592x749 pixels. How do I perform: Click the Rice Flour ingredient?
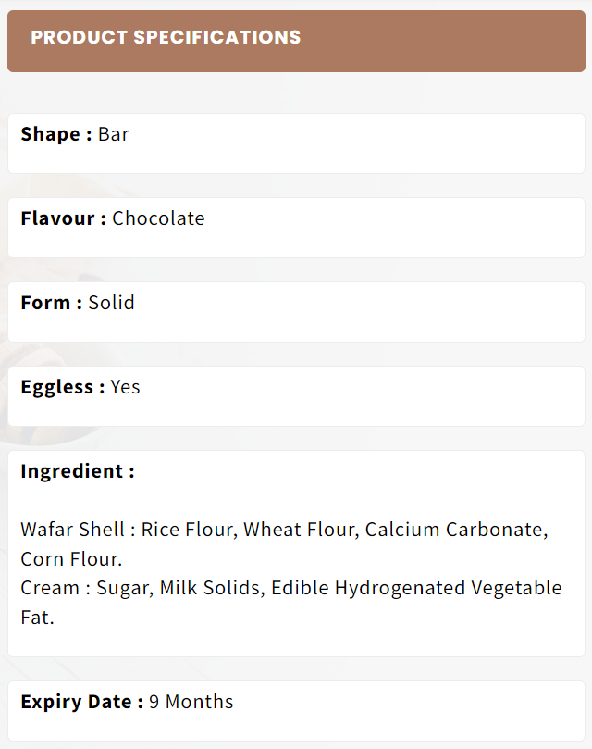[x=189, y=530]
